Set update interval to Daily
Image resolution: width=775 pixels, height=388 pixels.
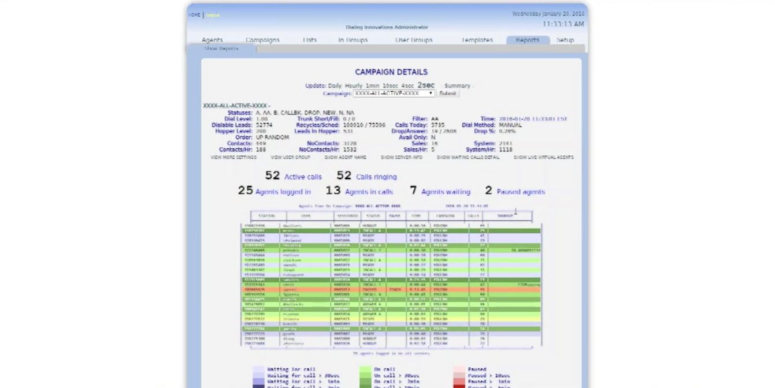[335, 85]
